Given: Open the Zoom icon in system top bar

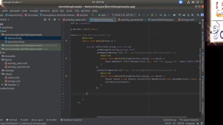Looking at the screenshot, I should tap(180, 2).
